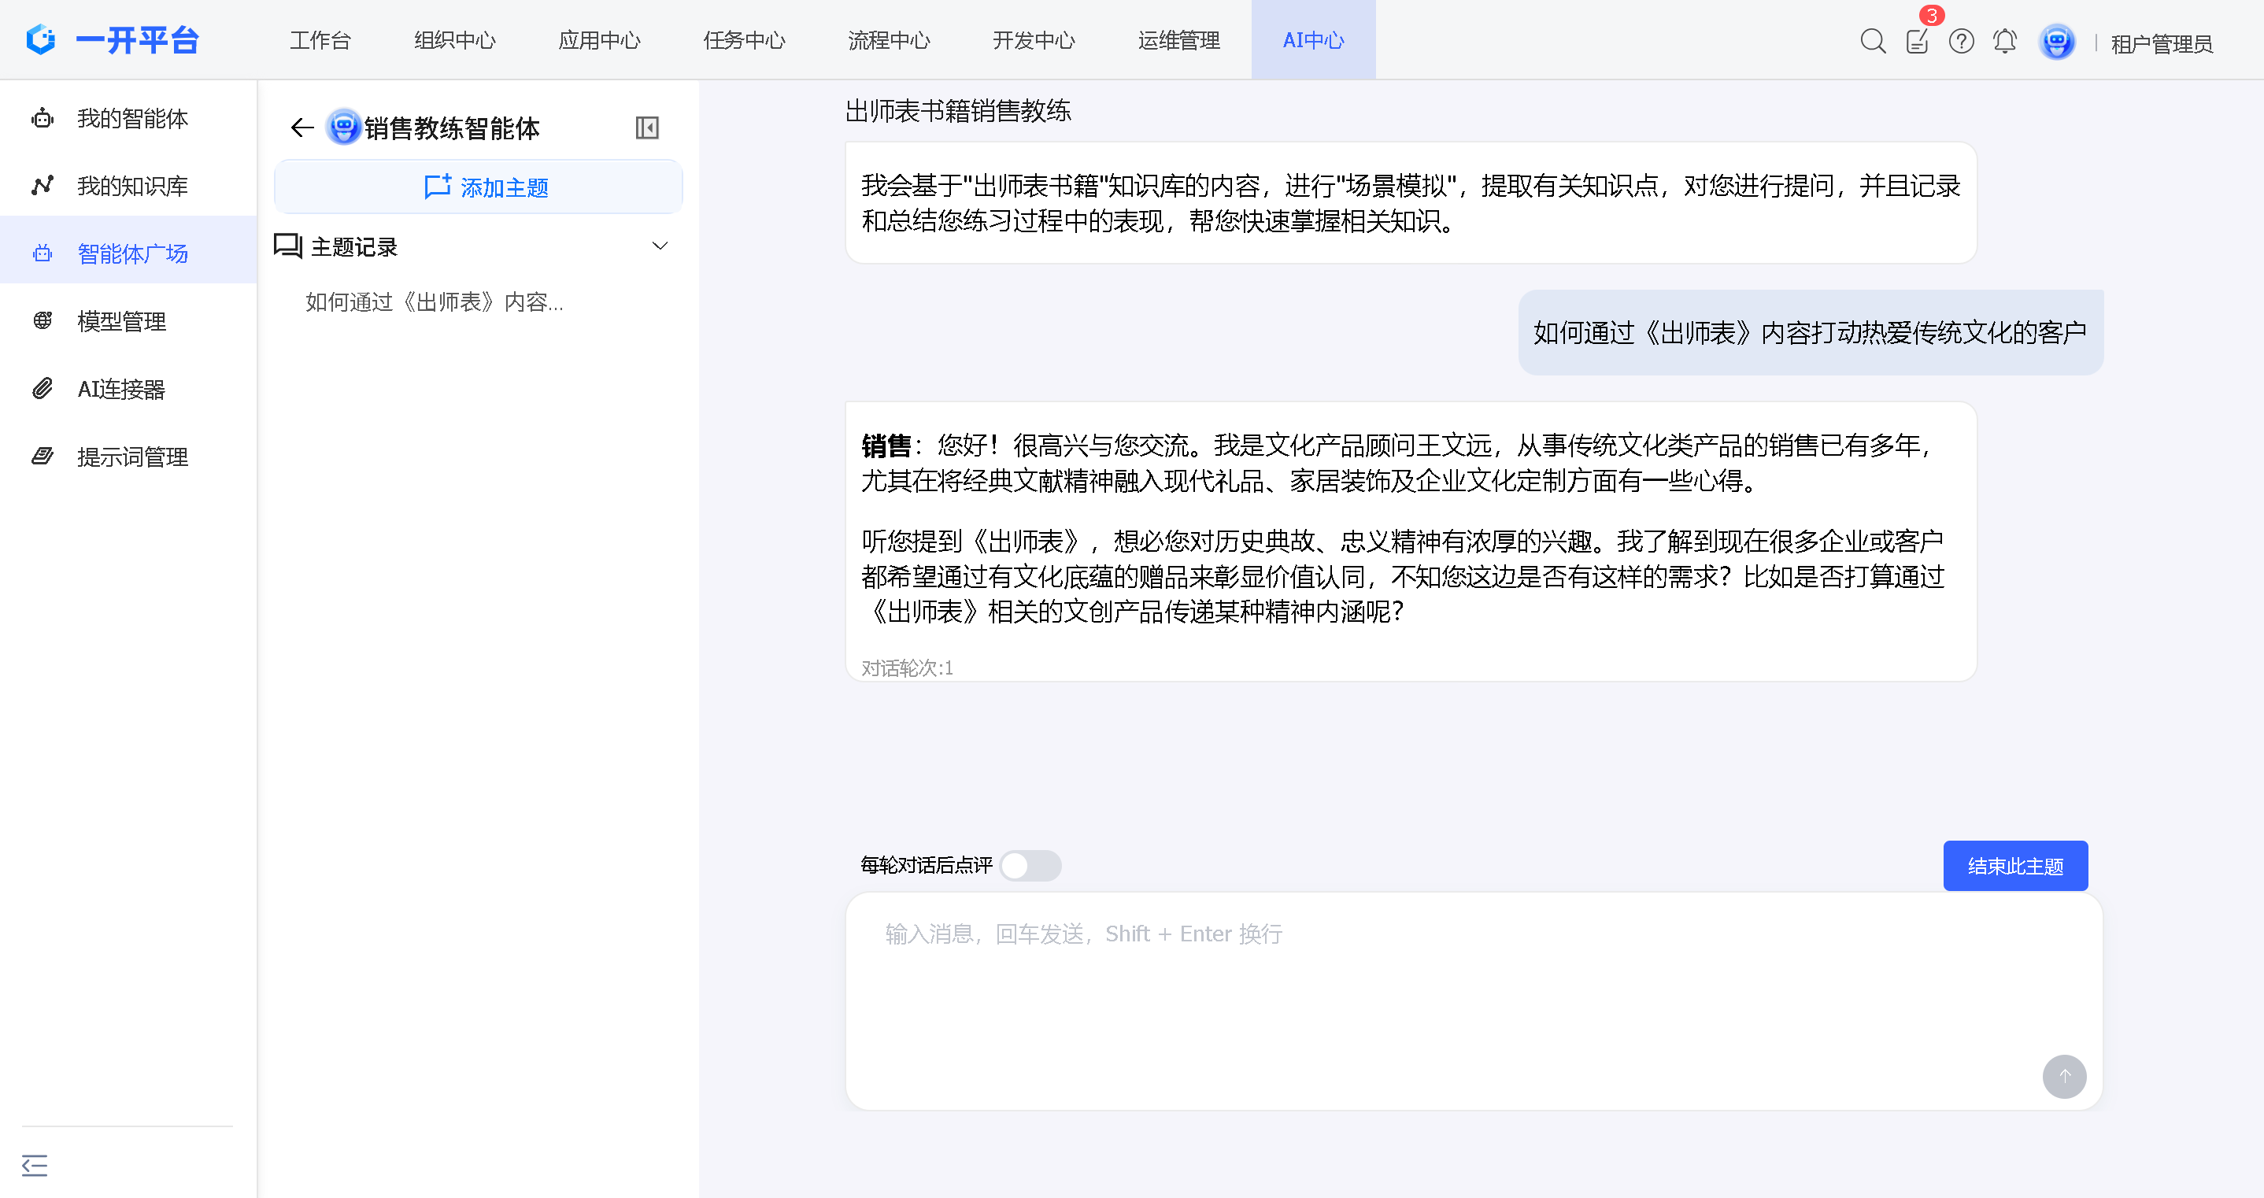The image size is (2264, 1198).
Task: Switch to the 流程中心 tab
Action: (889, 40)
